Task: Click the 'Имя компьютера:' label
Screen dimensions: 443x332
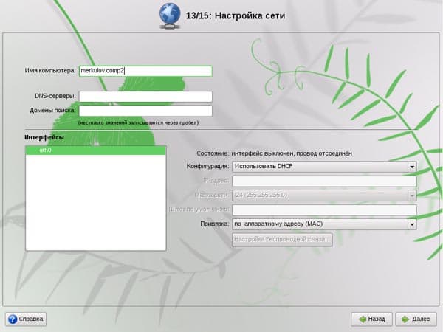Action: pos(50,71)
